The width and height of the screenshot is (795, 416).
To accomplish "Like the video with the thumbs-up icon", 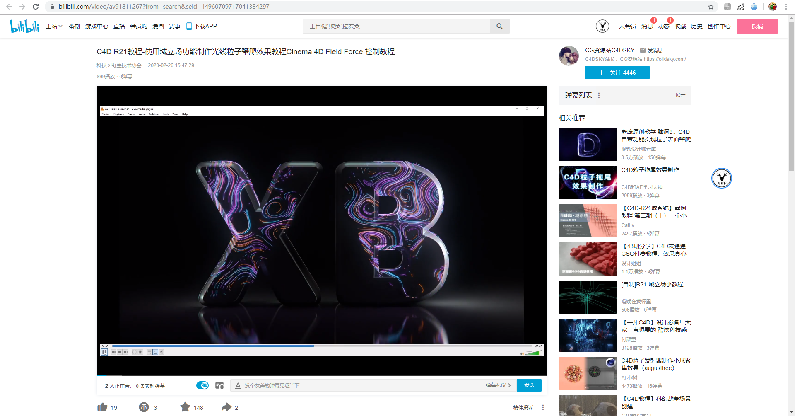I will 102,407.
